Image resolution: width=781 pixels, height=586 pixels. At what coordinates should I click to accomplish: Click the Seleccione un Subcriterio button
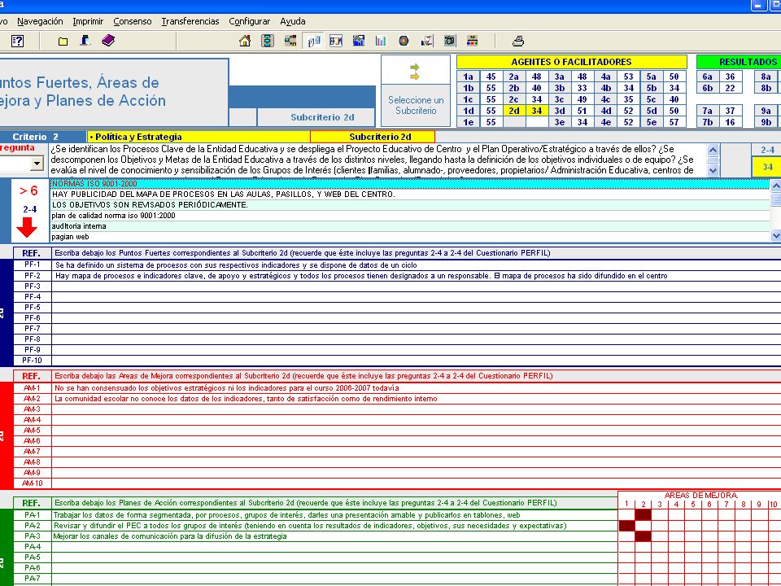click(416, 105)
